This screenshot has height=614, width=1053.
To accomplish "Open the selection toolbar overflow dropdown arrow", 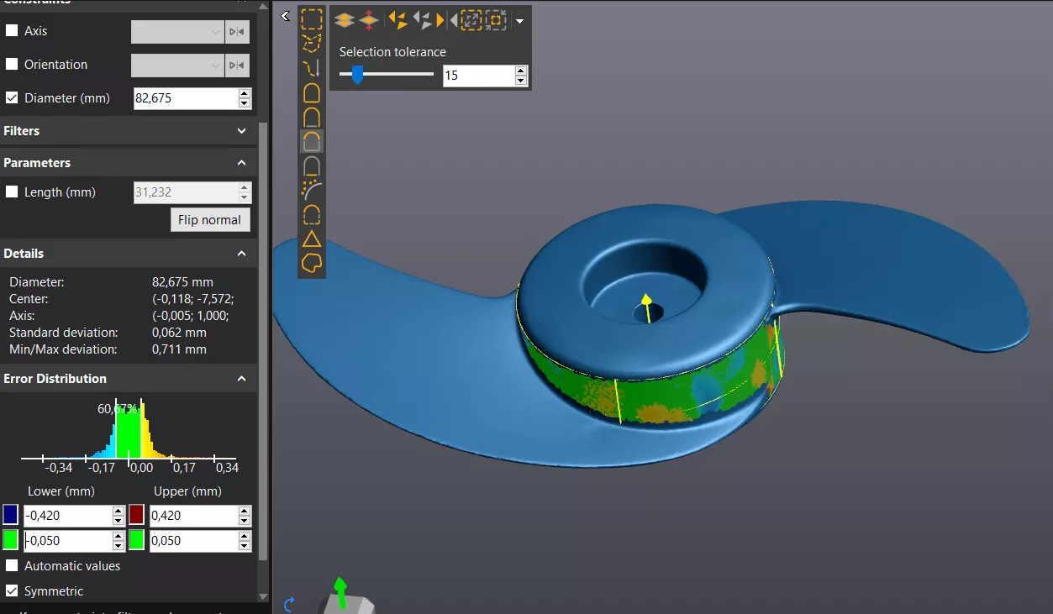I will [519, 20].
